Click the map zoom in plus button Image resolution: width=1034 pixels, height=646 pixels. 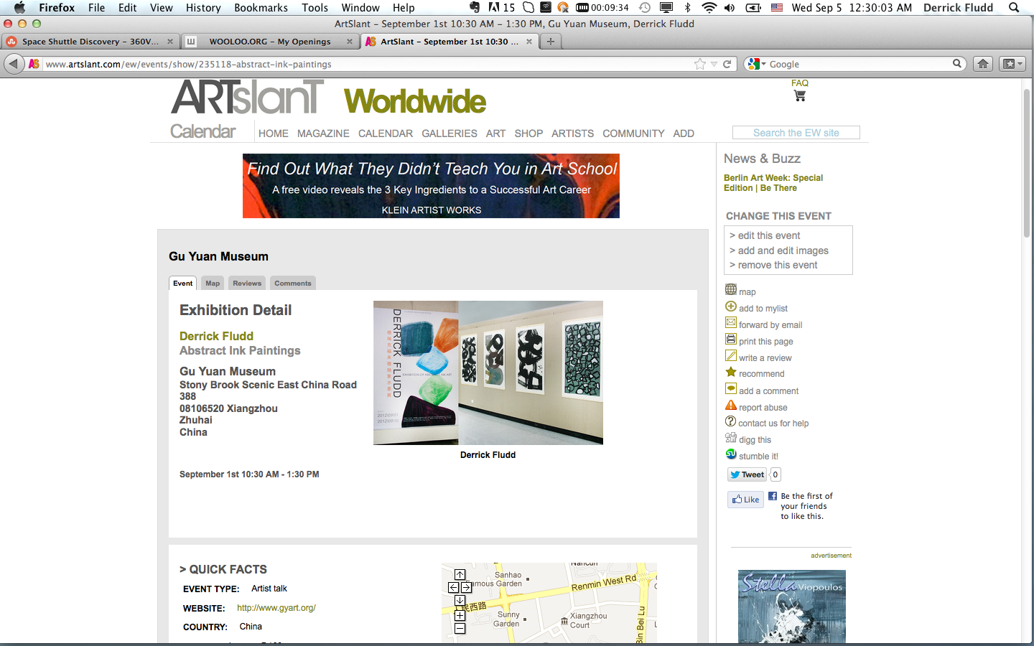pyautogui.click(x=460, y=615)
